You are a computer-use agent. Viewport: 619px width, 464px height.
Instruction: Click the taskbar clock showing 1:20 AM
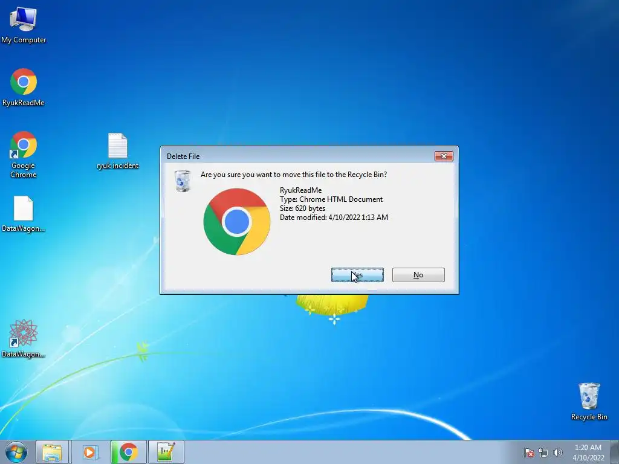[x=588, y=453]
